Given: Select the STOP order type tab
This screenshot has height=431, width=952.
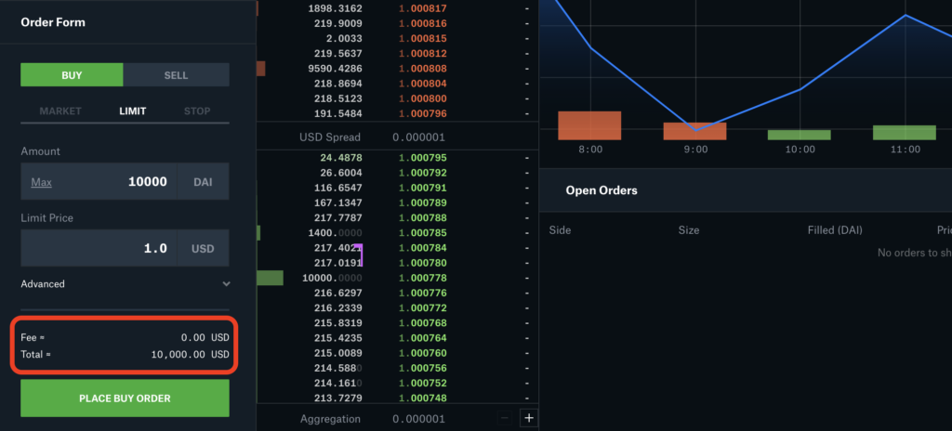Looking at the screenshot, I should [196, 111].
